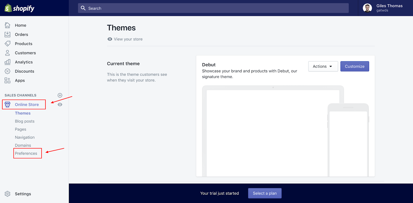Click the Shopify logo
Viewport: 413px width, 203px height.
pos(19,8)
